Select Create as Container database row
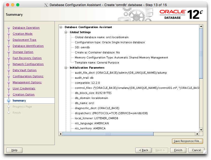 (97, 52)
